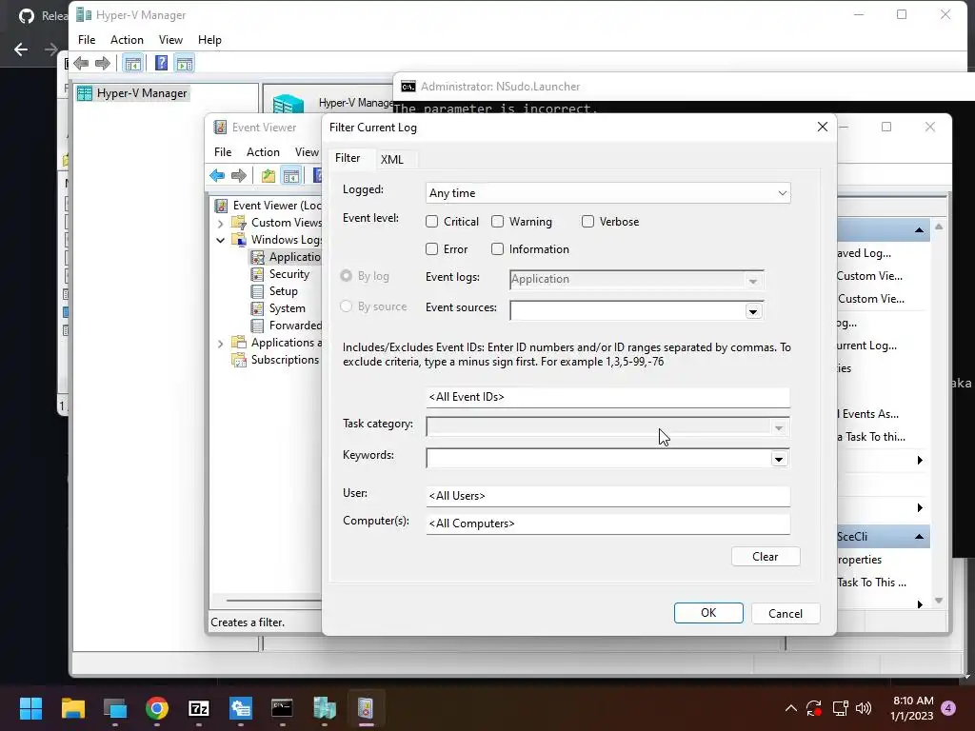This screenshot has width=975, height=731.
Task: Open the Event logs dropdown
Action: (753, 281)
